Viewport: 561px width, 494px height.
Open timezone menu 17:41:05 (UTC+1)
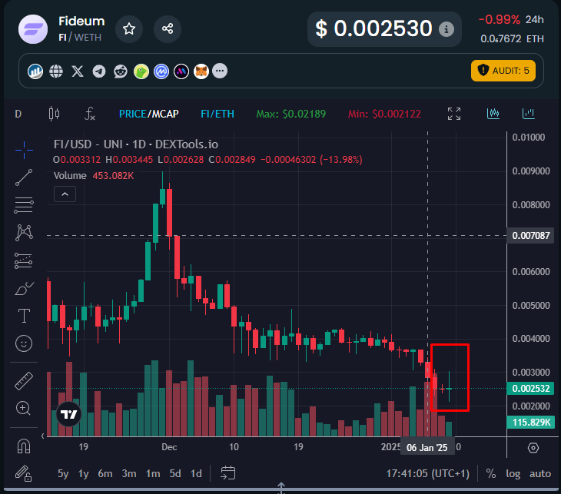pos(427,473)
